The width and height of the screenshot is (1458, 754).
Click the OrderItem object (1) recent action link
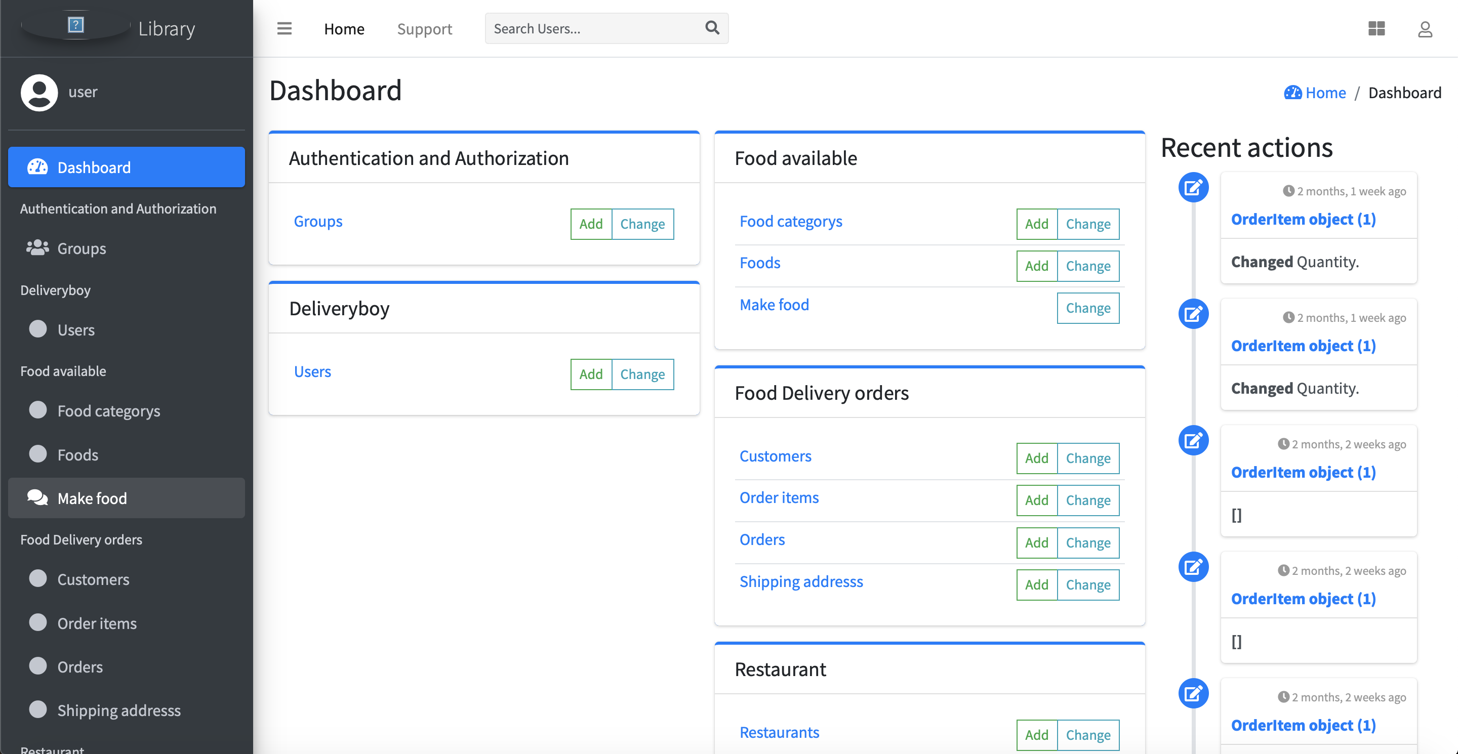click(1304, 218)
